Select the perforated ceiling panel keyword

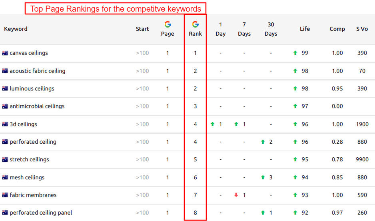(x=41, y=213)
